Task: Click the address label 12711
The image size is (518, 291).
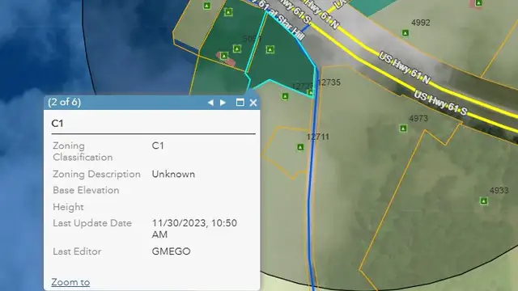Action: (x=318, y=137)
